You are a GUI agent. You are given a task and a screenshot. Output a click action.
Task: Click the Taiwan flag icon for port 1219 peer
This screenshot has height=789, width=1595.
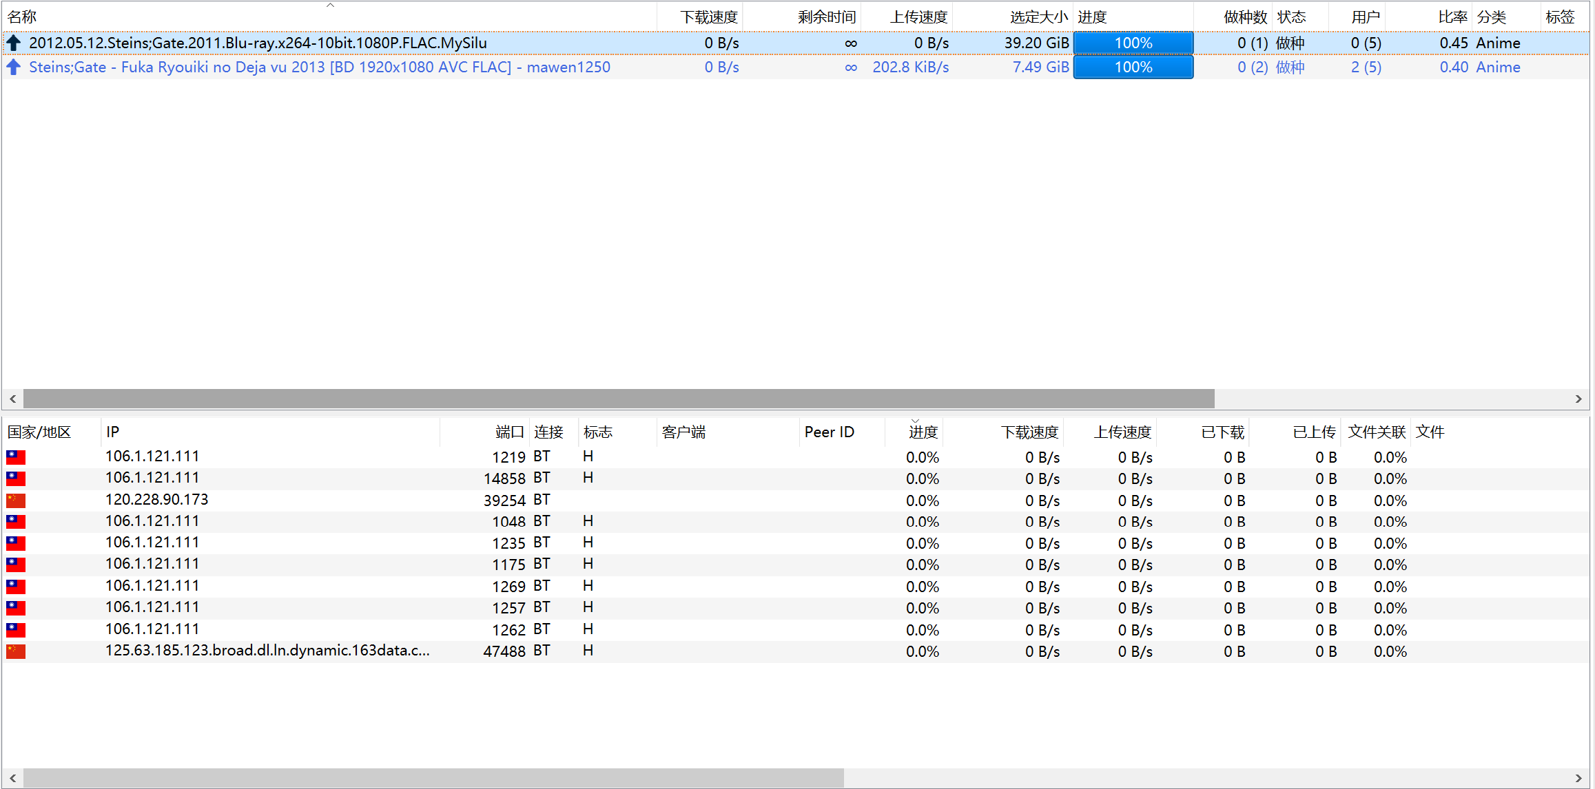click(x=16, y=457)
